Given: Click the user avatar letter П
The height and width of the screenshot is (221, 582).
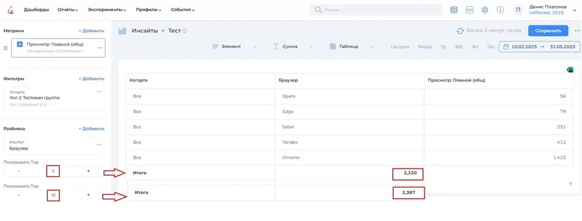Looking at the screenshot, I should (518, 10).
